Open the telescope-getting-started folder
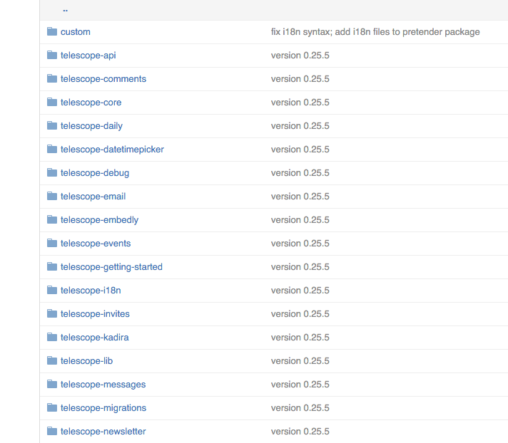This screenshot has height=443, width=508. (x=111, y=267)
